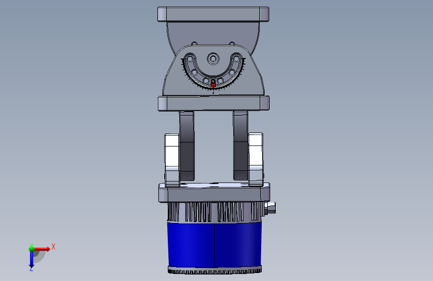Click the red angle pointer indicator
This screenshot has width=433, height=281.
pos(213,84)
